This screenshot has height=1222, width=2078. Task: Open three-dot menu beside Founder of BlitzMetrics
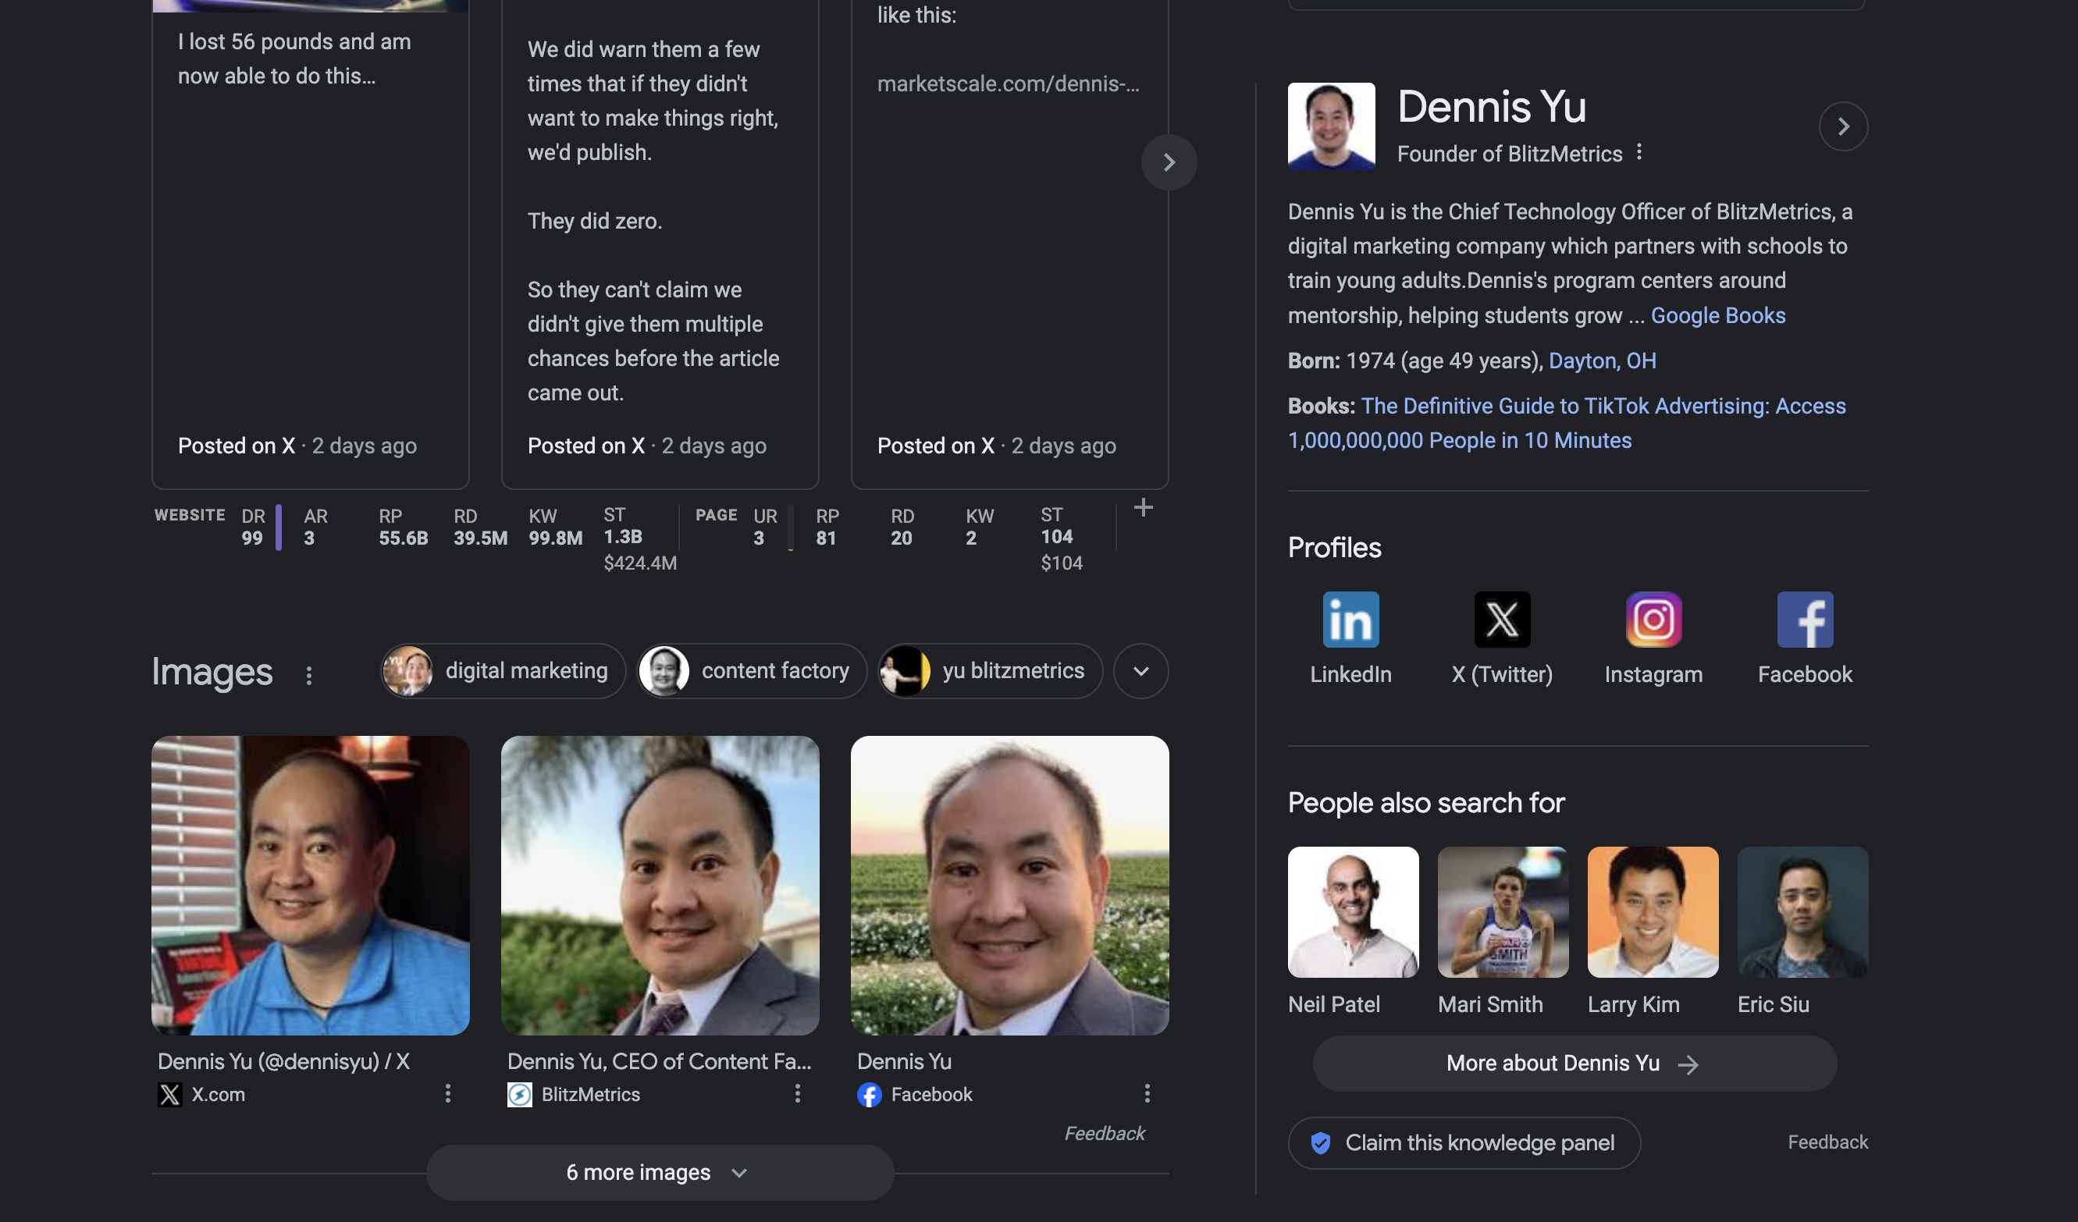(1639, 152)
